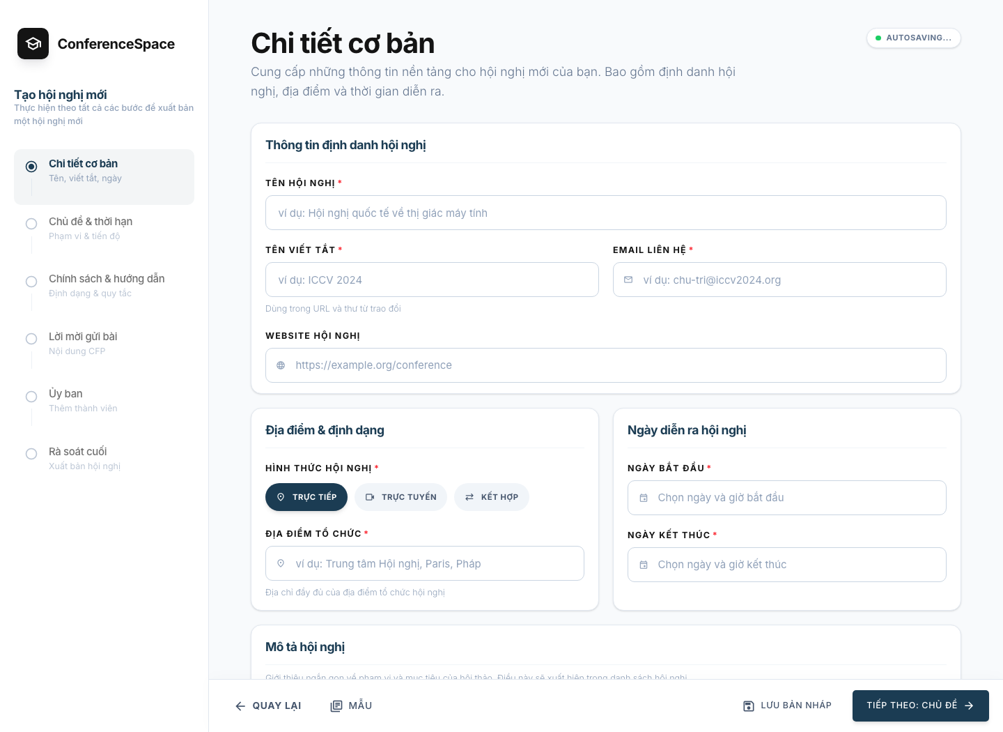Image resolution: width=1003 pixels, height=732 pixels.
Task: Focus the Tên hội nghị input field
Action: tap(606, 213)
